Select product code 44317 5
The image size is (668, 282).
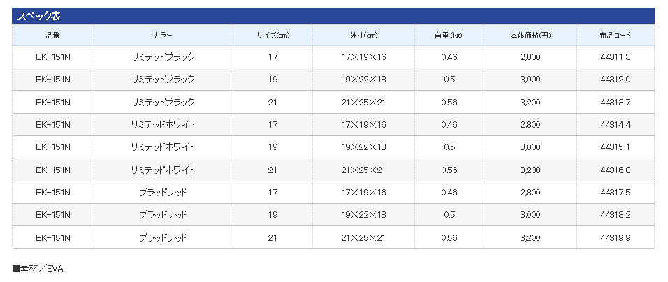click(x=615, y=193)
